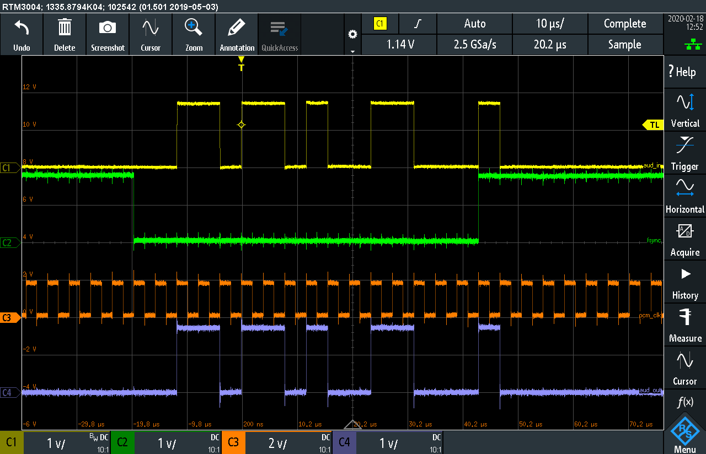Open the Trigger settings menu
The height and width of the screenshot is (454, 706).
click(684, 153)
